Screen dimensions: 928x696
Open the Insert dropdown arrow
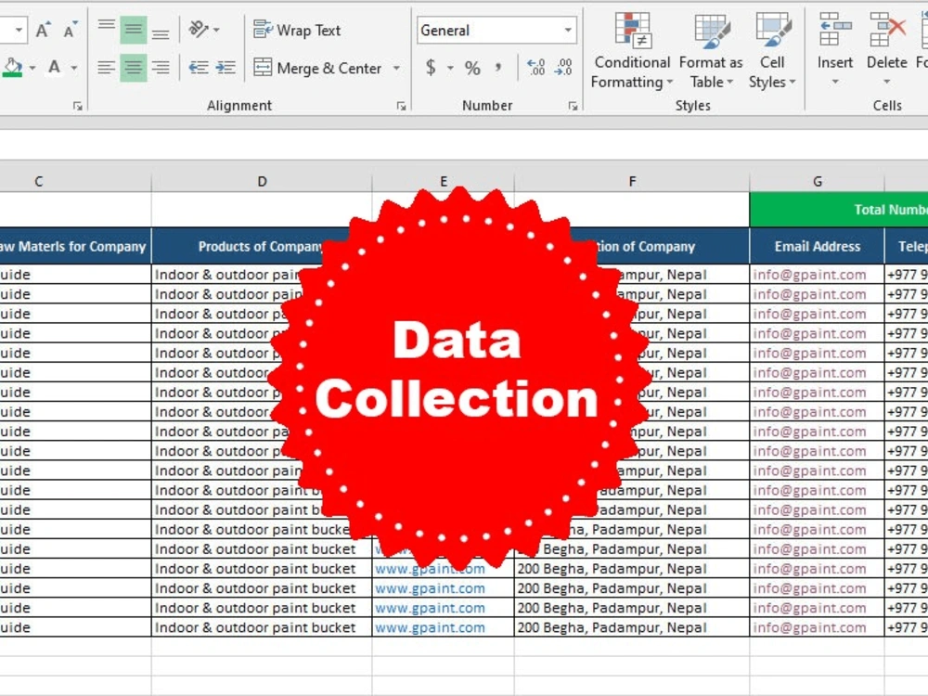pos(835,82)
